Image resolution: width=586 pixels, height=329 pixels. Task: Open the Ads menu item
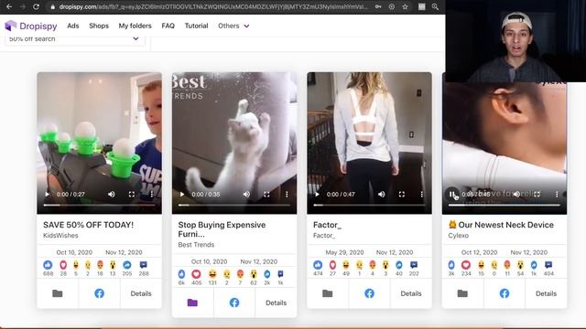pos(73,26)
